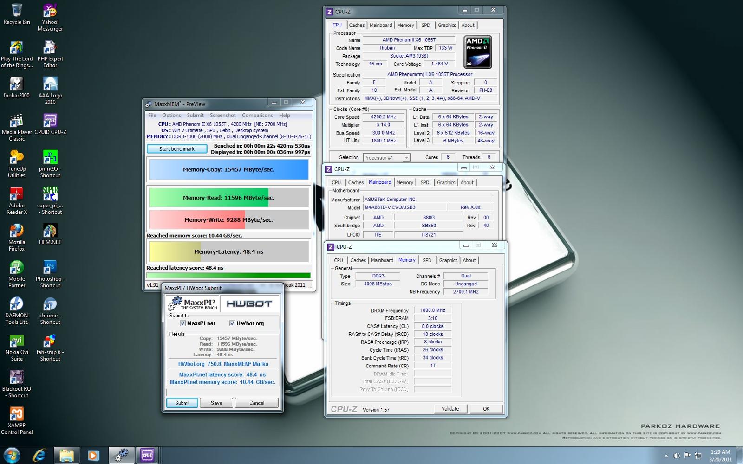
Task: Open Nokia Ovi Suite icon
Action: click(x=17, y=348)
